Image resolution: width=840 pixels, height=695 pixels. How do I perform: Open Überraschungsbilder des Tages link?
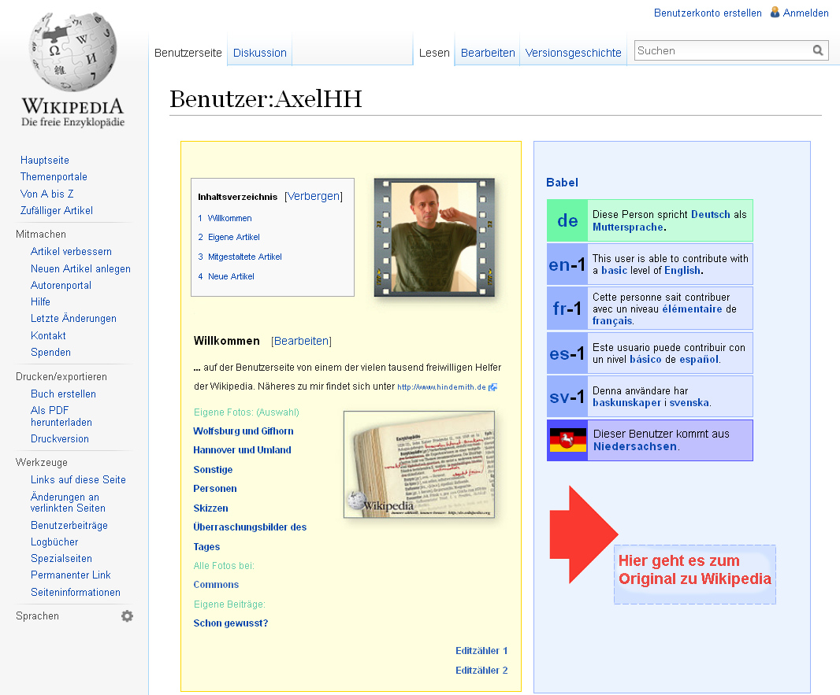pyautogui.click(x=250, y=537)
